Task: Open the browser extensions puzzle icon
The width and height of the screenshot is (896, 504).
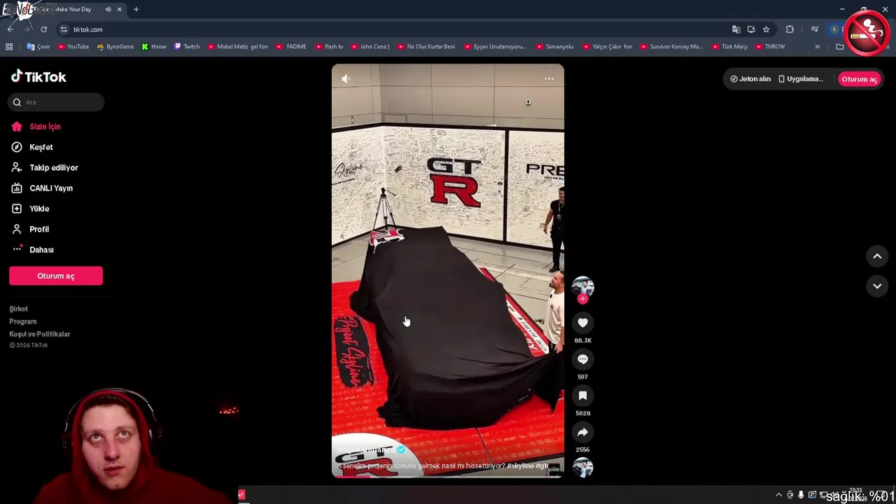Action: 790,29
